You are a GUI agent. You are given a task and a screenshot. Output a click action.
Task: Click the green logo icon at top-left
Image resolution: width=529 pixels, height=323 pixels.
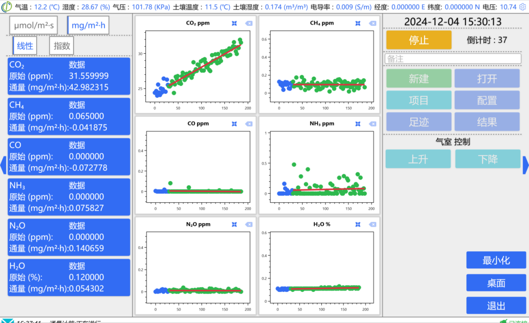(x=6, y=7)
